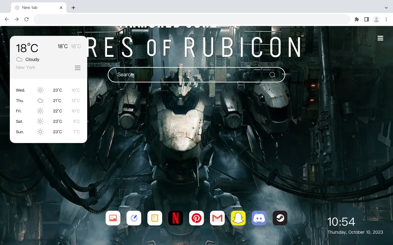Screen dimensions: 393x245
Task: Toggle the browser side panel
Action: pos(366,19)
